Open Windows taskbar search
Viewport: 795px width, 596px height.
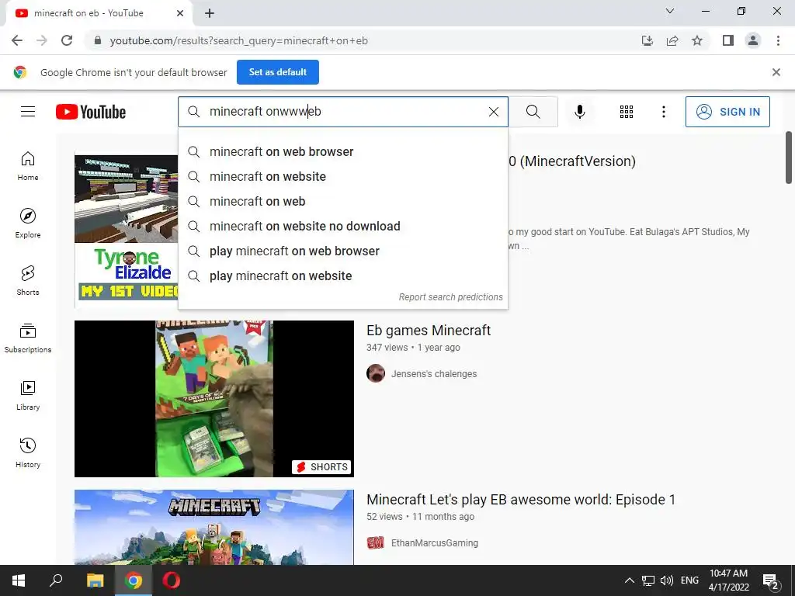point(56,580)
